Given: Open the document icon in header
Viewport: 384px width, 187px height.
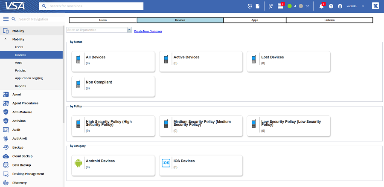Looking at the screenshot, I should (258, 6).
